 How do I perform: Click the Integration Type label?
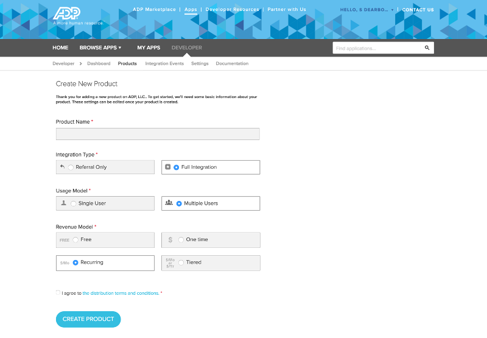(x=75, y=155)
